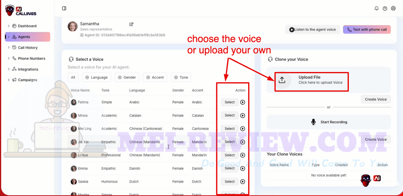Screen dimensions: 403x196
Task: Open the help question mark icon
Action: (x=385, y=8)
